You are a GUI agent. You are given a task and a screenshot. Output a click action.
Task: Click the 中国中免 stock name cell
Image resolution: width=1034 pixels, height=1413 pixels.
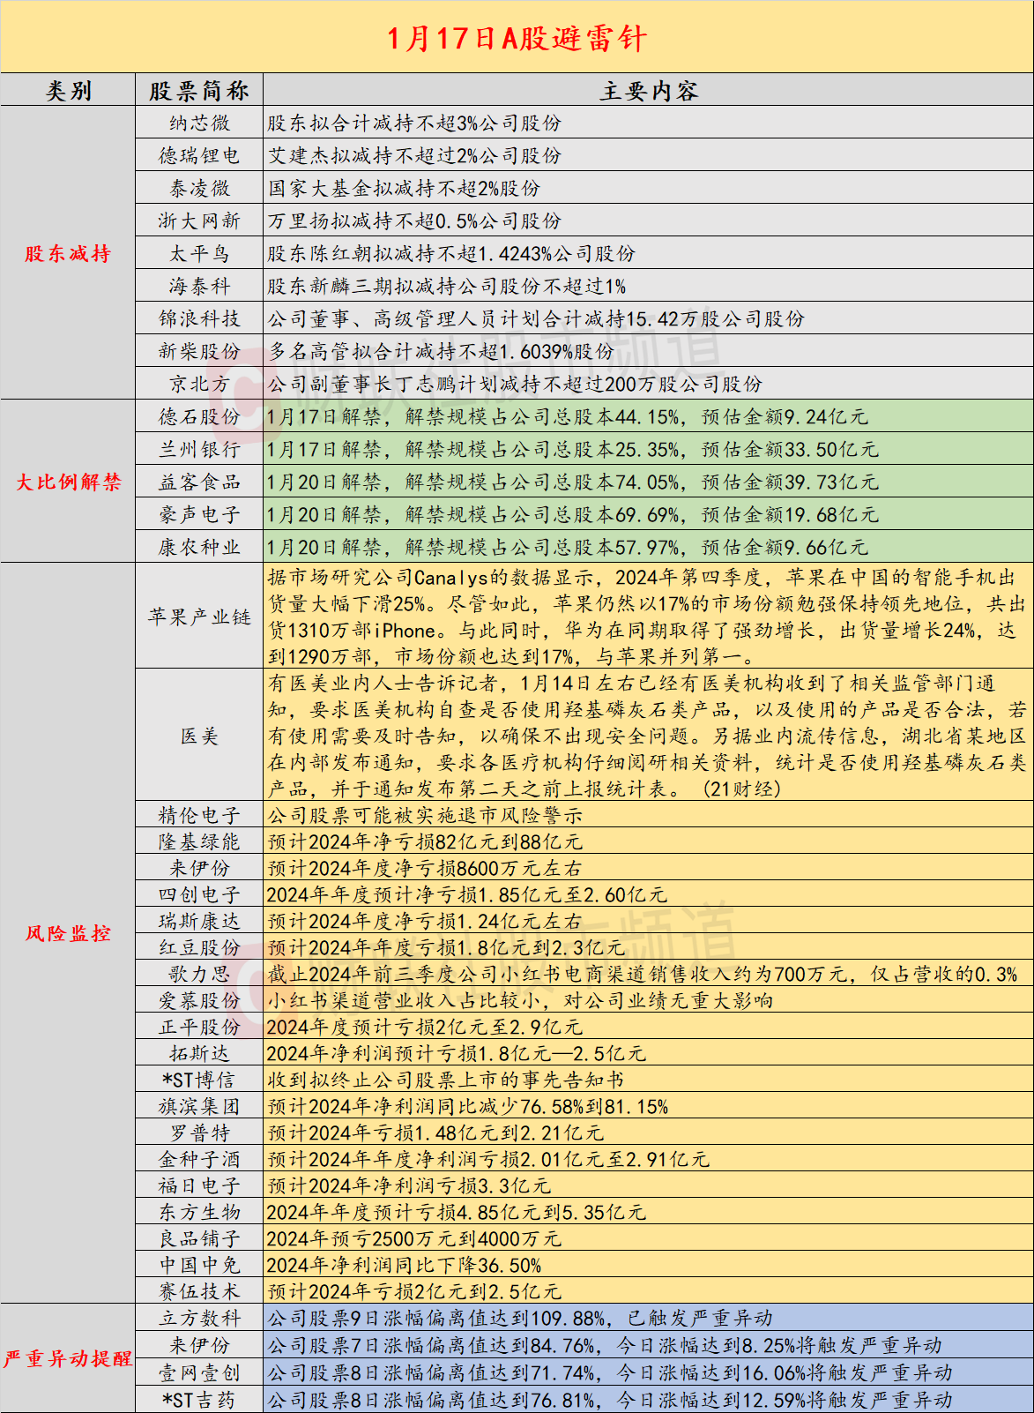tap(199, 1265)
